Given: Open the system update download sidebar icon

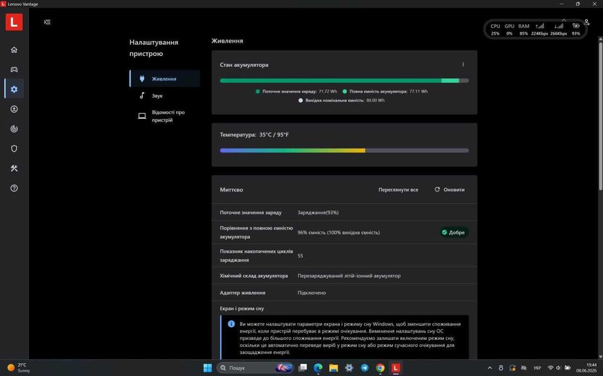Looking at the screenshot, I should coord(14,109).
